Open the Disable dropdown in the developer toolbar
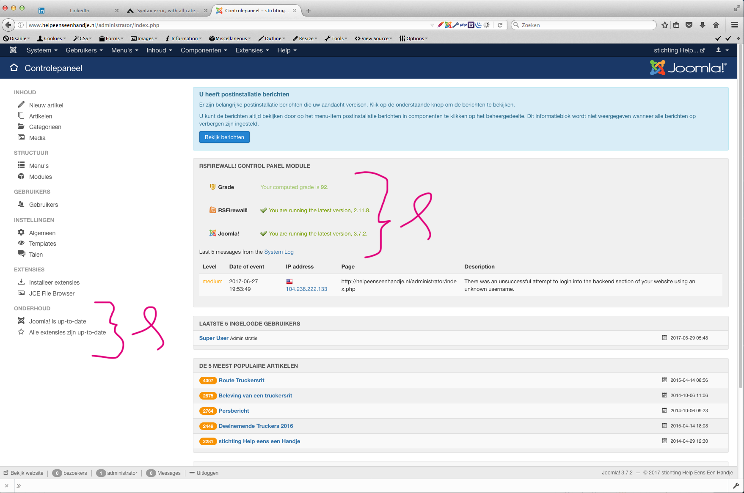The width and height of the screenshot is (744, 493). coord(17,38)
